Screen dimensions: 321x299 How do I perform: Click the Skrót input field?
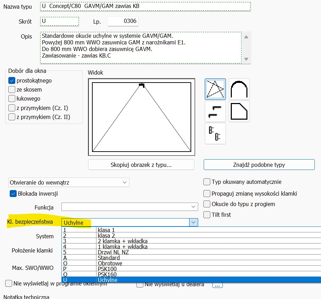point(59,21)
